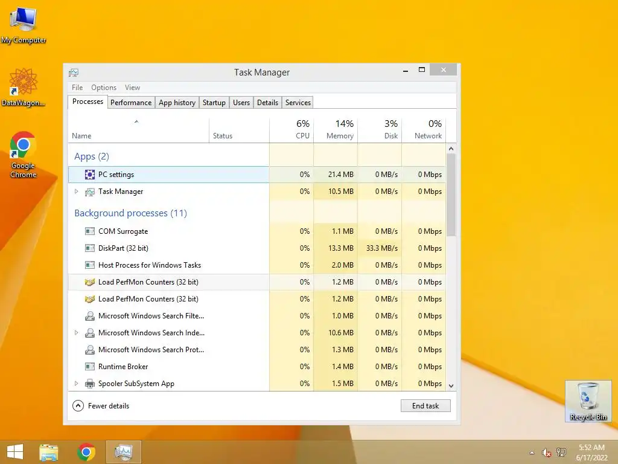Select the second Load PerfMon Counters row
The height and width of the screenshot is (464, 618).
point(257,299)
